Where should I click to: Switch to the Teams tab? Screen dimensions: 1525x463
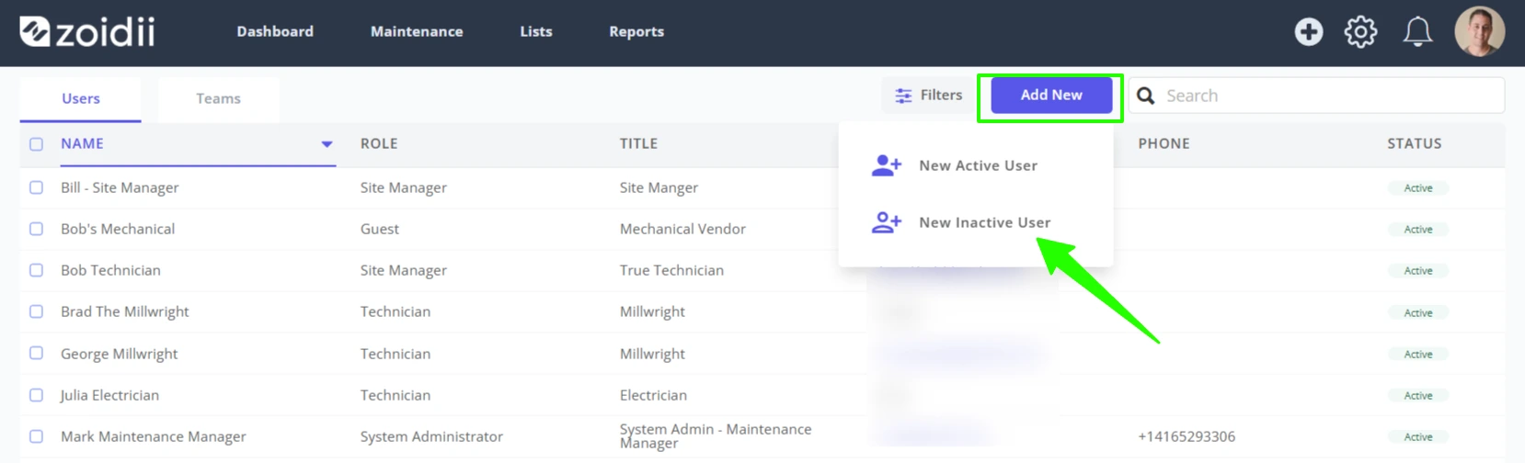coord(218,98)
